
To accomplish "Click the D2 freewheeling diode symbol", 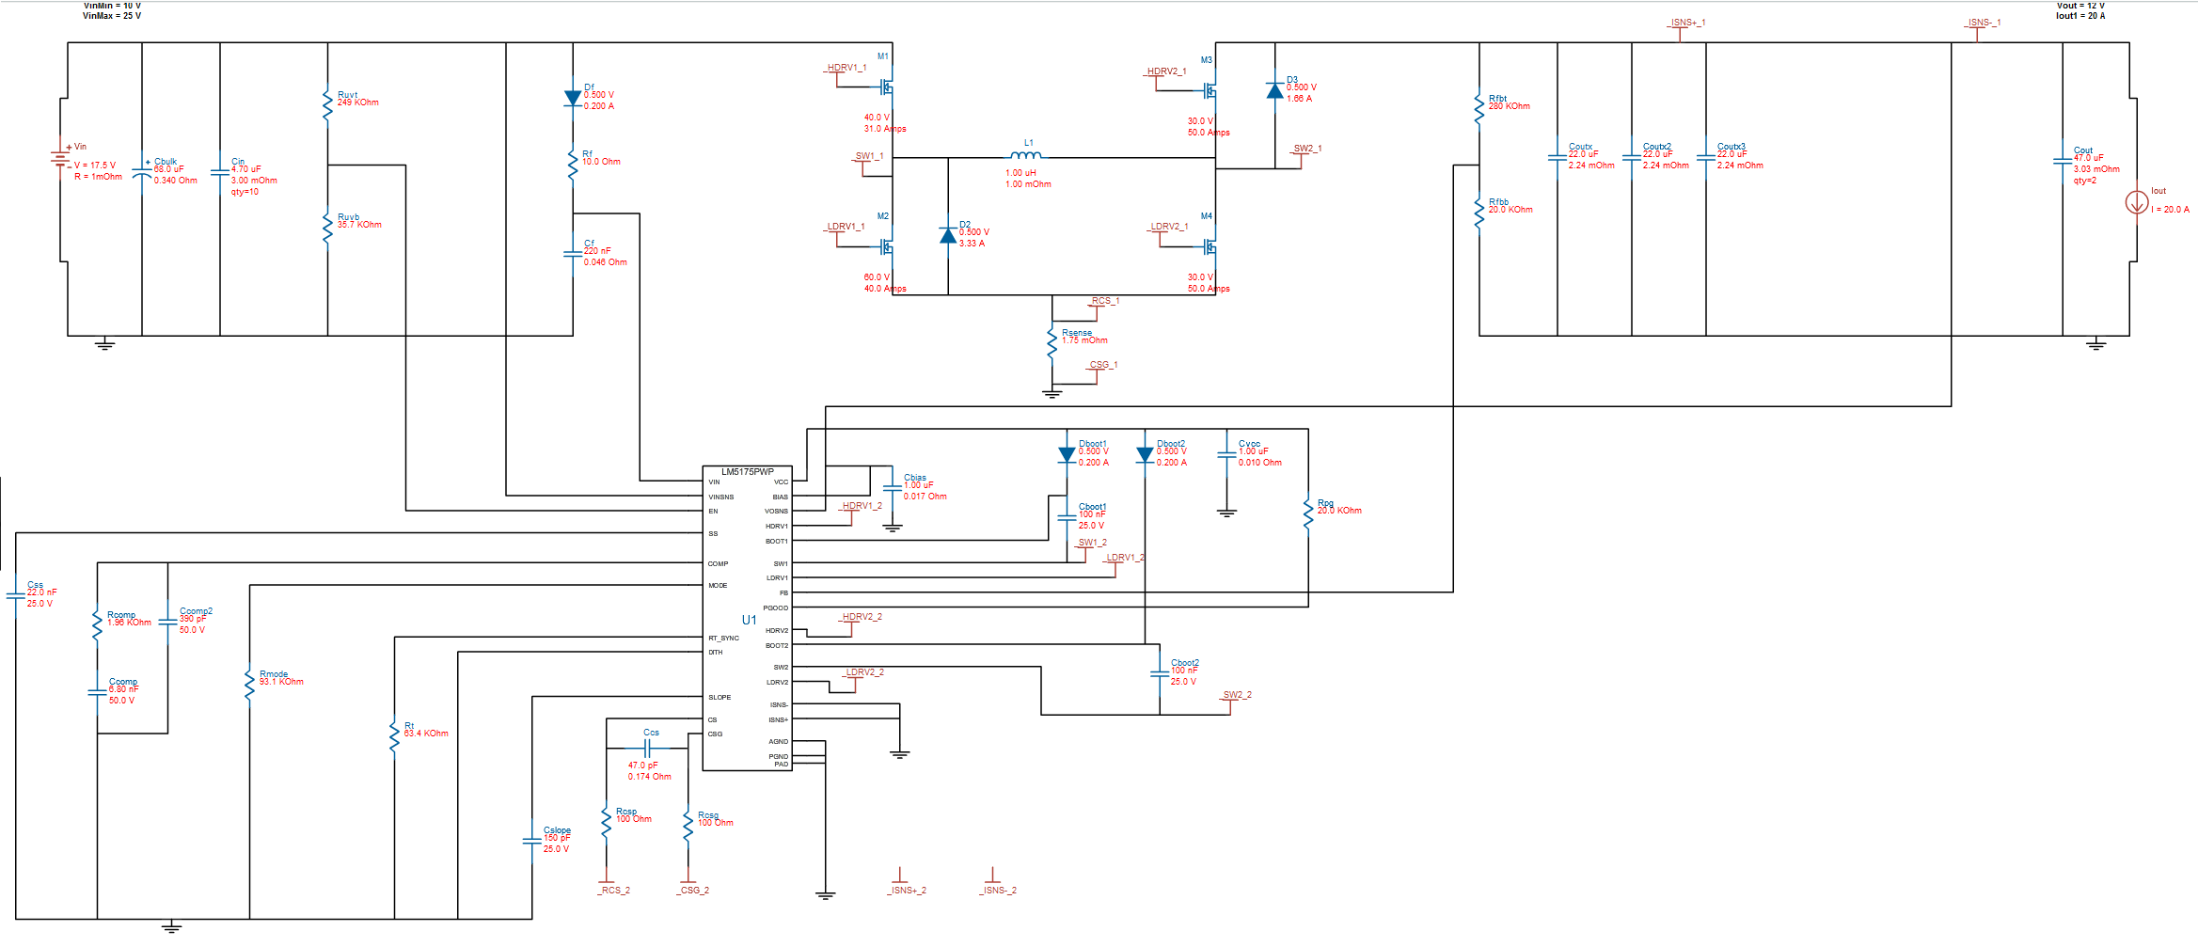I will tap(947, 235).
